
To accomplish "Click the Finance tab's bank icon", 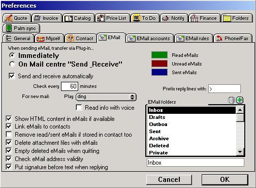I will [195, 18].
